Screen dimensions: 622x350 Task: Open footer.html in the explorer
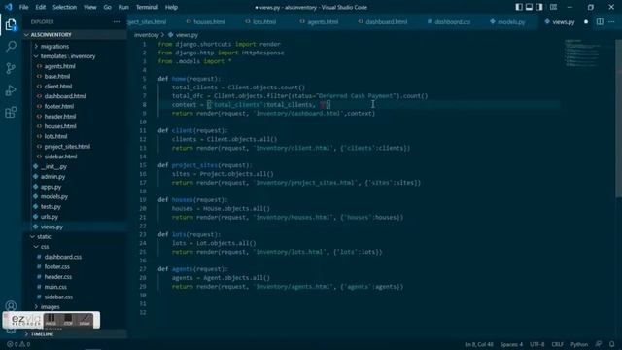[58, 106]
